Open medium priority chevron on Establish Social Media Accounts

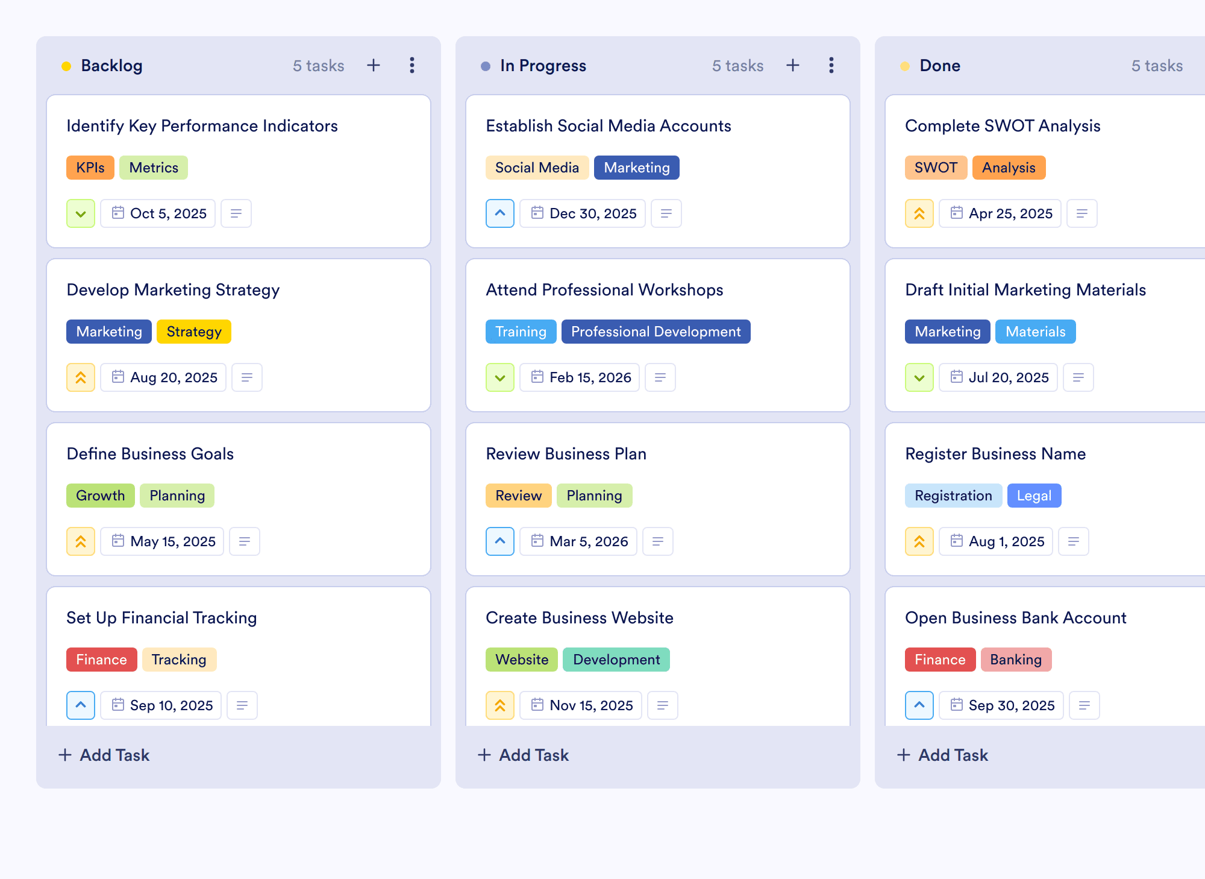click(x=500, y=213)
